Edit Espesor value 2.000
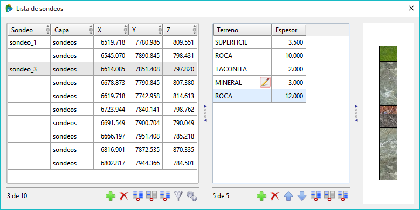 point(289,69)
